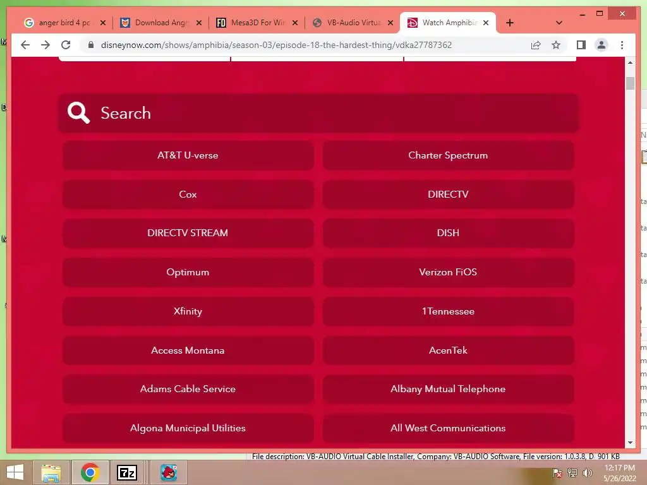Open Chrome profile avatar
647x485 pixels.
click(602, 45)
